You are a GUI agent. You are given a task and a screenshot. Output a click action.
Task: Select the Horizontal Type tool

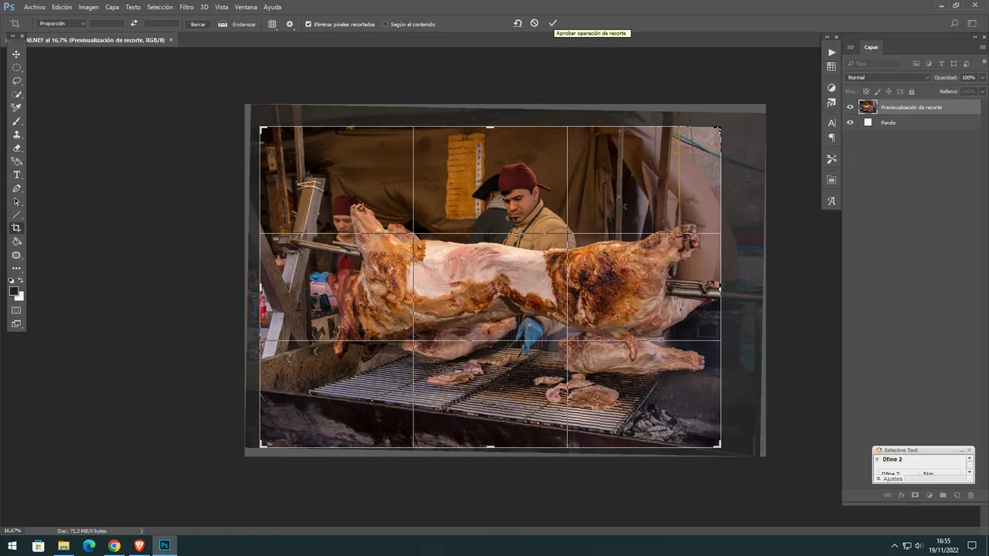16,175
